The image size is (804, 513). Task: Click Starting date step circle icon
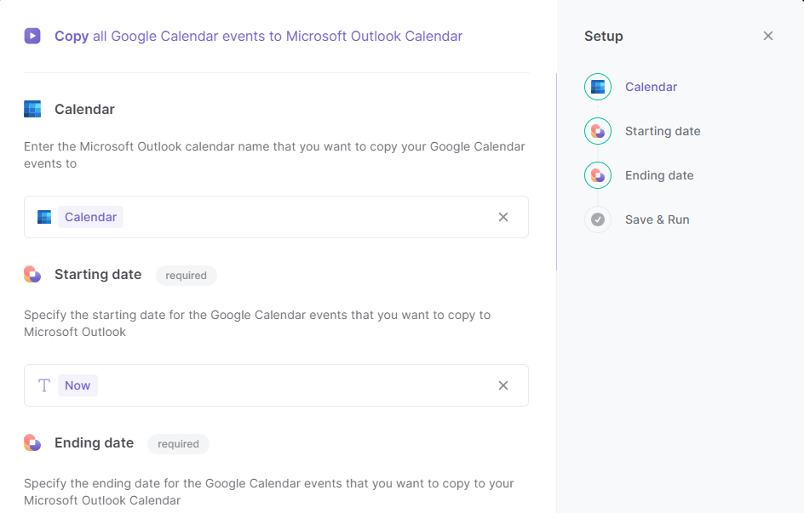(x=598, y=131)
